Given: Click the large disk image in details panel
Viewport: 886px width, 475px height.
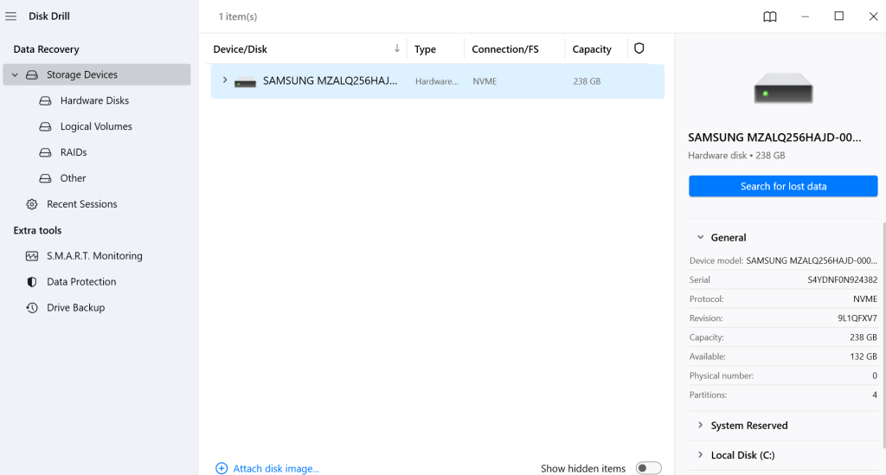Looking at the screenshot, I should pos(783,88).
